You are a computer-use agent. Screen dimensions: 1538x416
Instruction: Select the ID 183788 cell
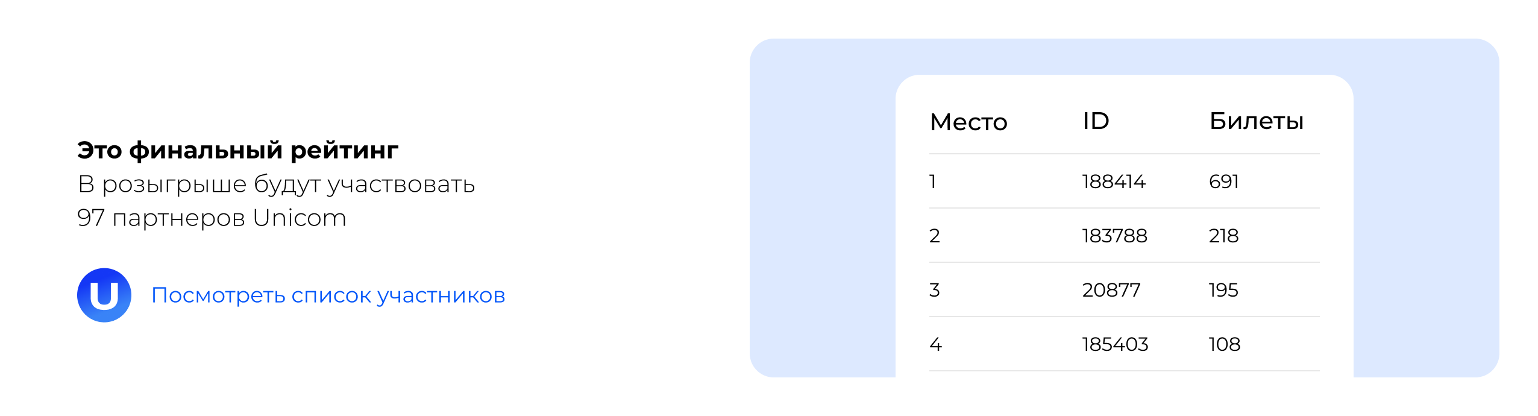(x=1114, y=236)
